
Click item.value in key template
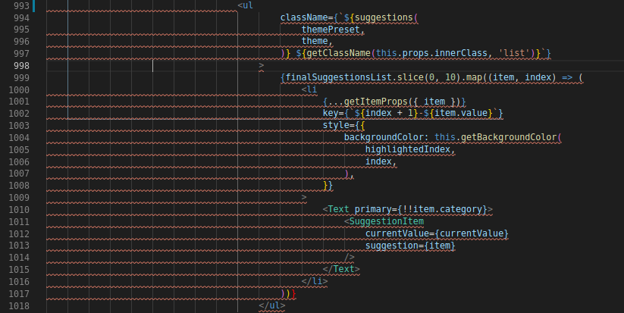pos(461,114)
